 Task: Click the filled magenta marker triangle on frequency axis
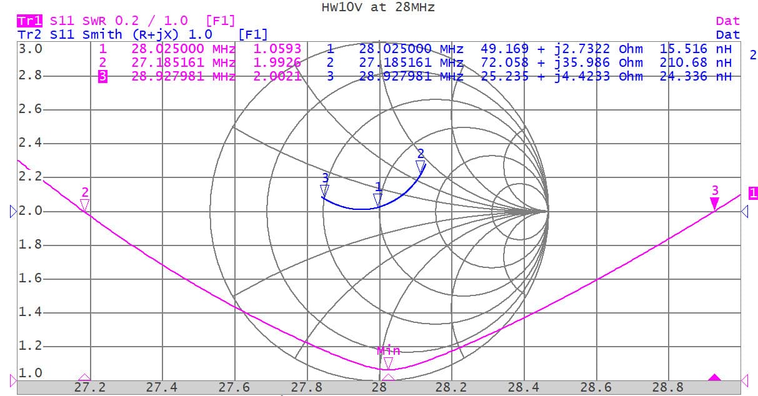[714, 377]
